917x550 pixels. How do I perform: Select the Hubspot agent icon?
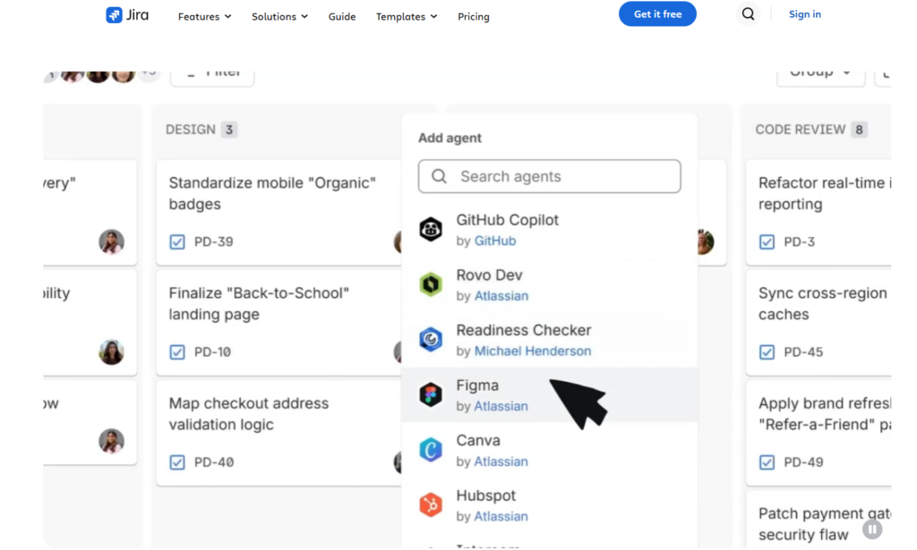[431, 504]
